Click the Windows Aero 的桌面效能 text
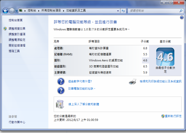 (x=106, y=60)
